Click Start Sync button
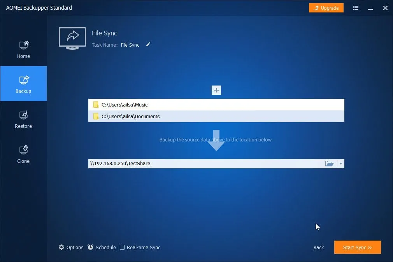The height and width of the screenshot is (262, 393). pyautogui.click(x=358, y=248)
